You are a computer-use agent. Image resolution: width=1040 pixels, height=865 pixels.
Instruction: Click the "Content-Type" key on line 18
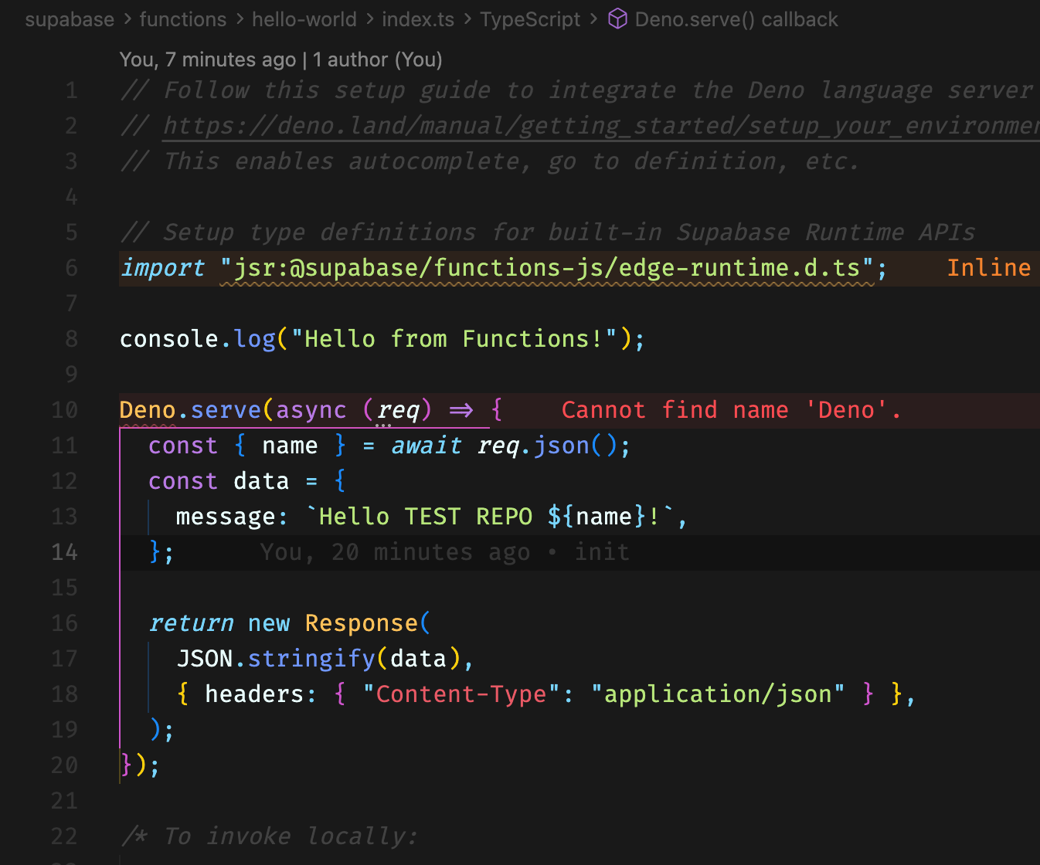[x=461, y=694]
